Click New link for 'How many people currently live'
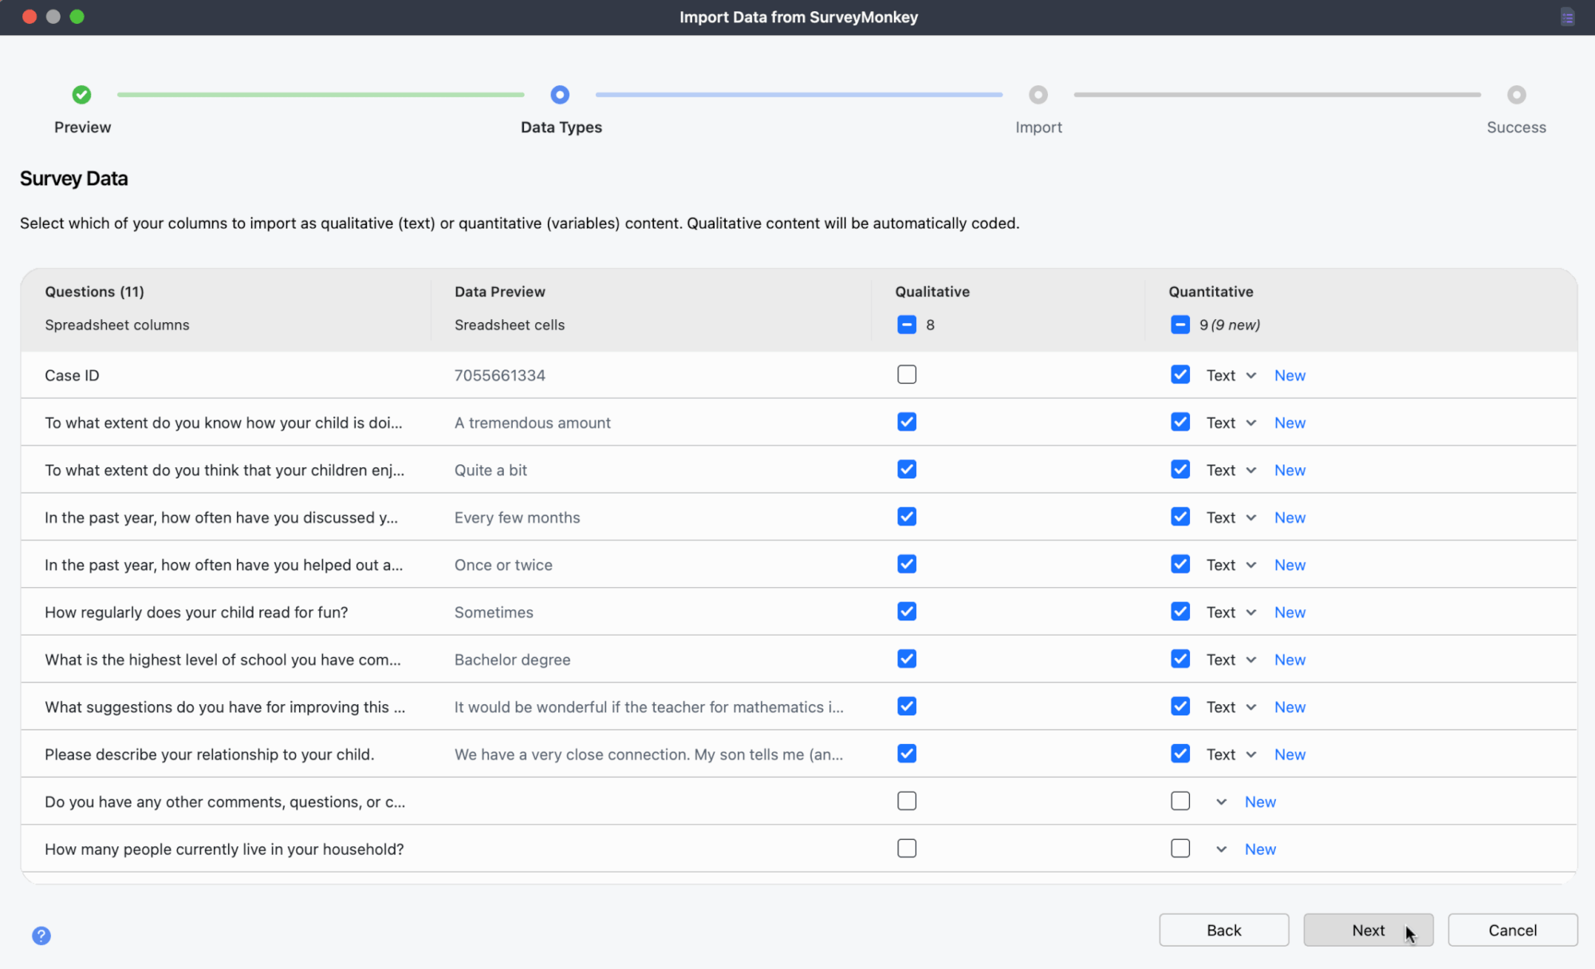This screenshot has width=1595, height=969. pyautogui.click(x=1260, y=849)
